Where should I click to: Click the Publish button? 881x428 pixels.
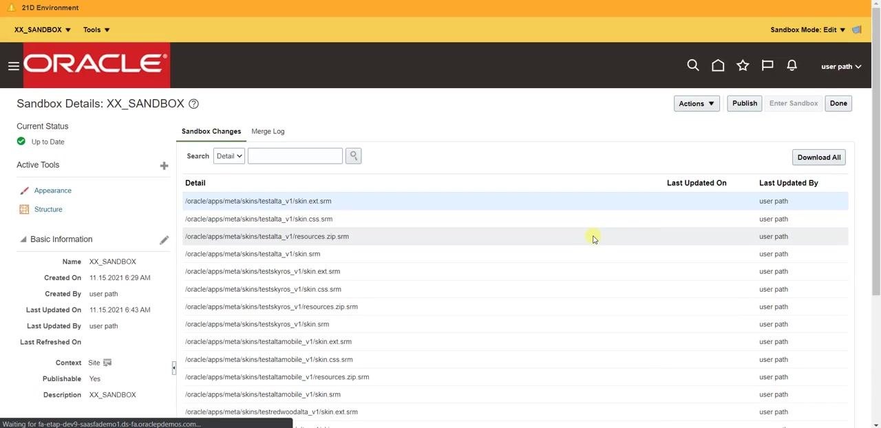[745, 103]
